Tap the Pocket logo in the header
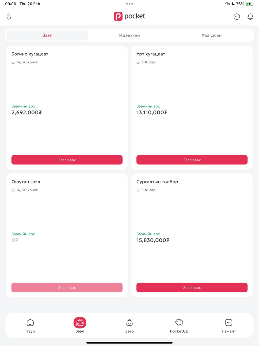Screen dimensions: 259x346 pos(129,16)
